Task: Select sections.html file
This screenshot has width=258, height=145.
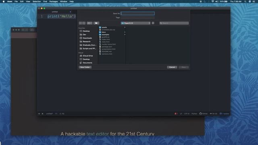Action: (x=107, y=54)
